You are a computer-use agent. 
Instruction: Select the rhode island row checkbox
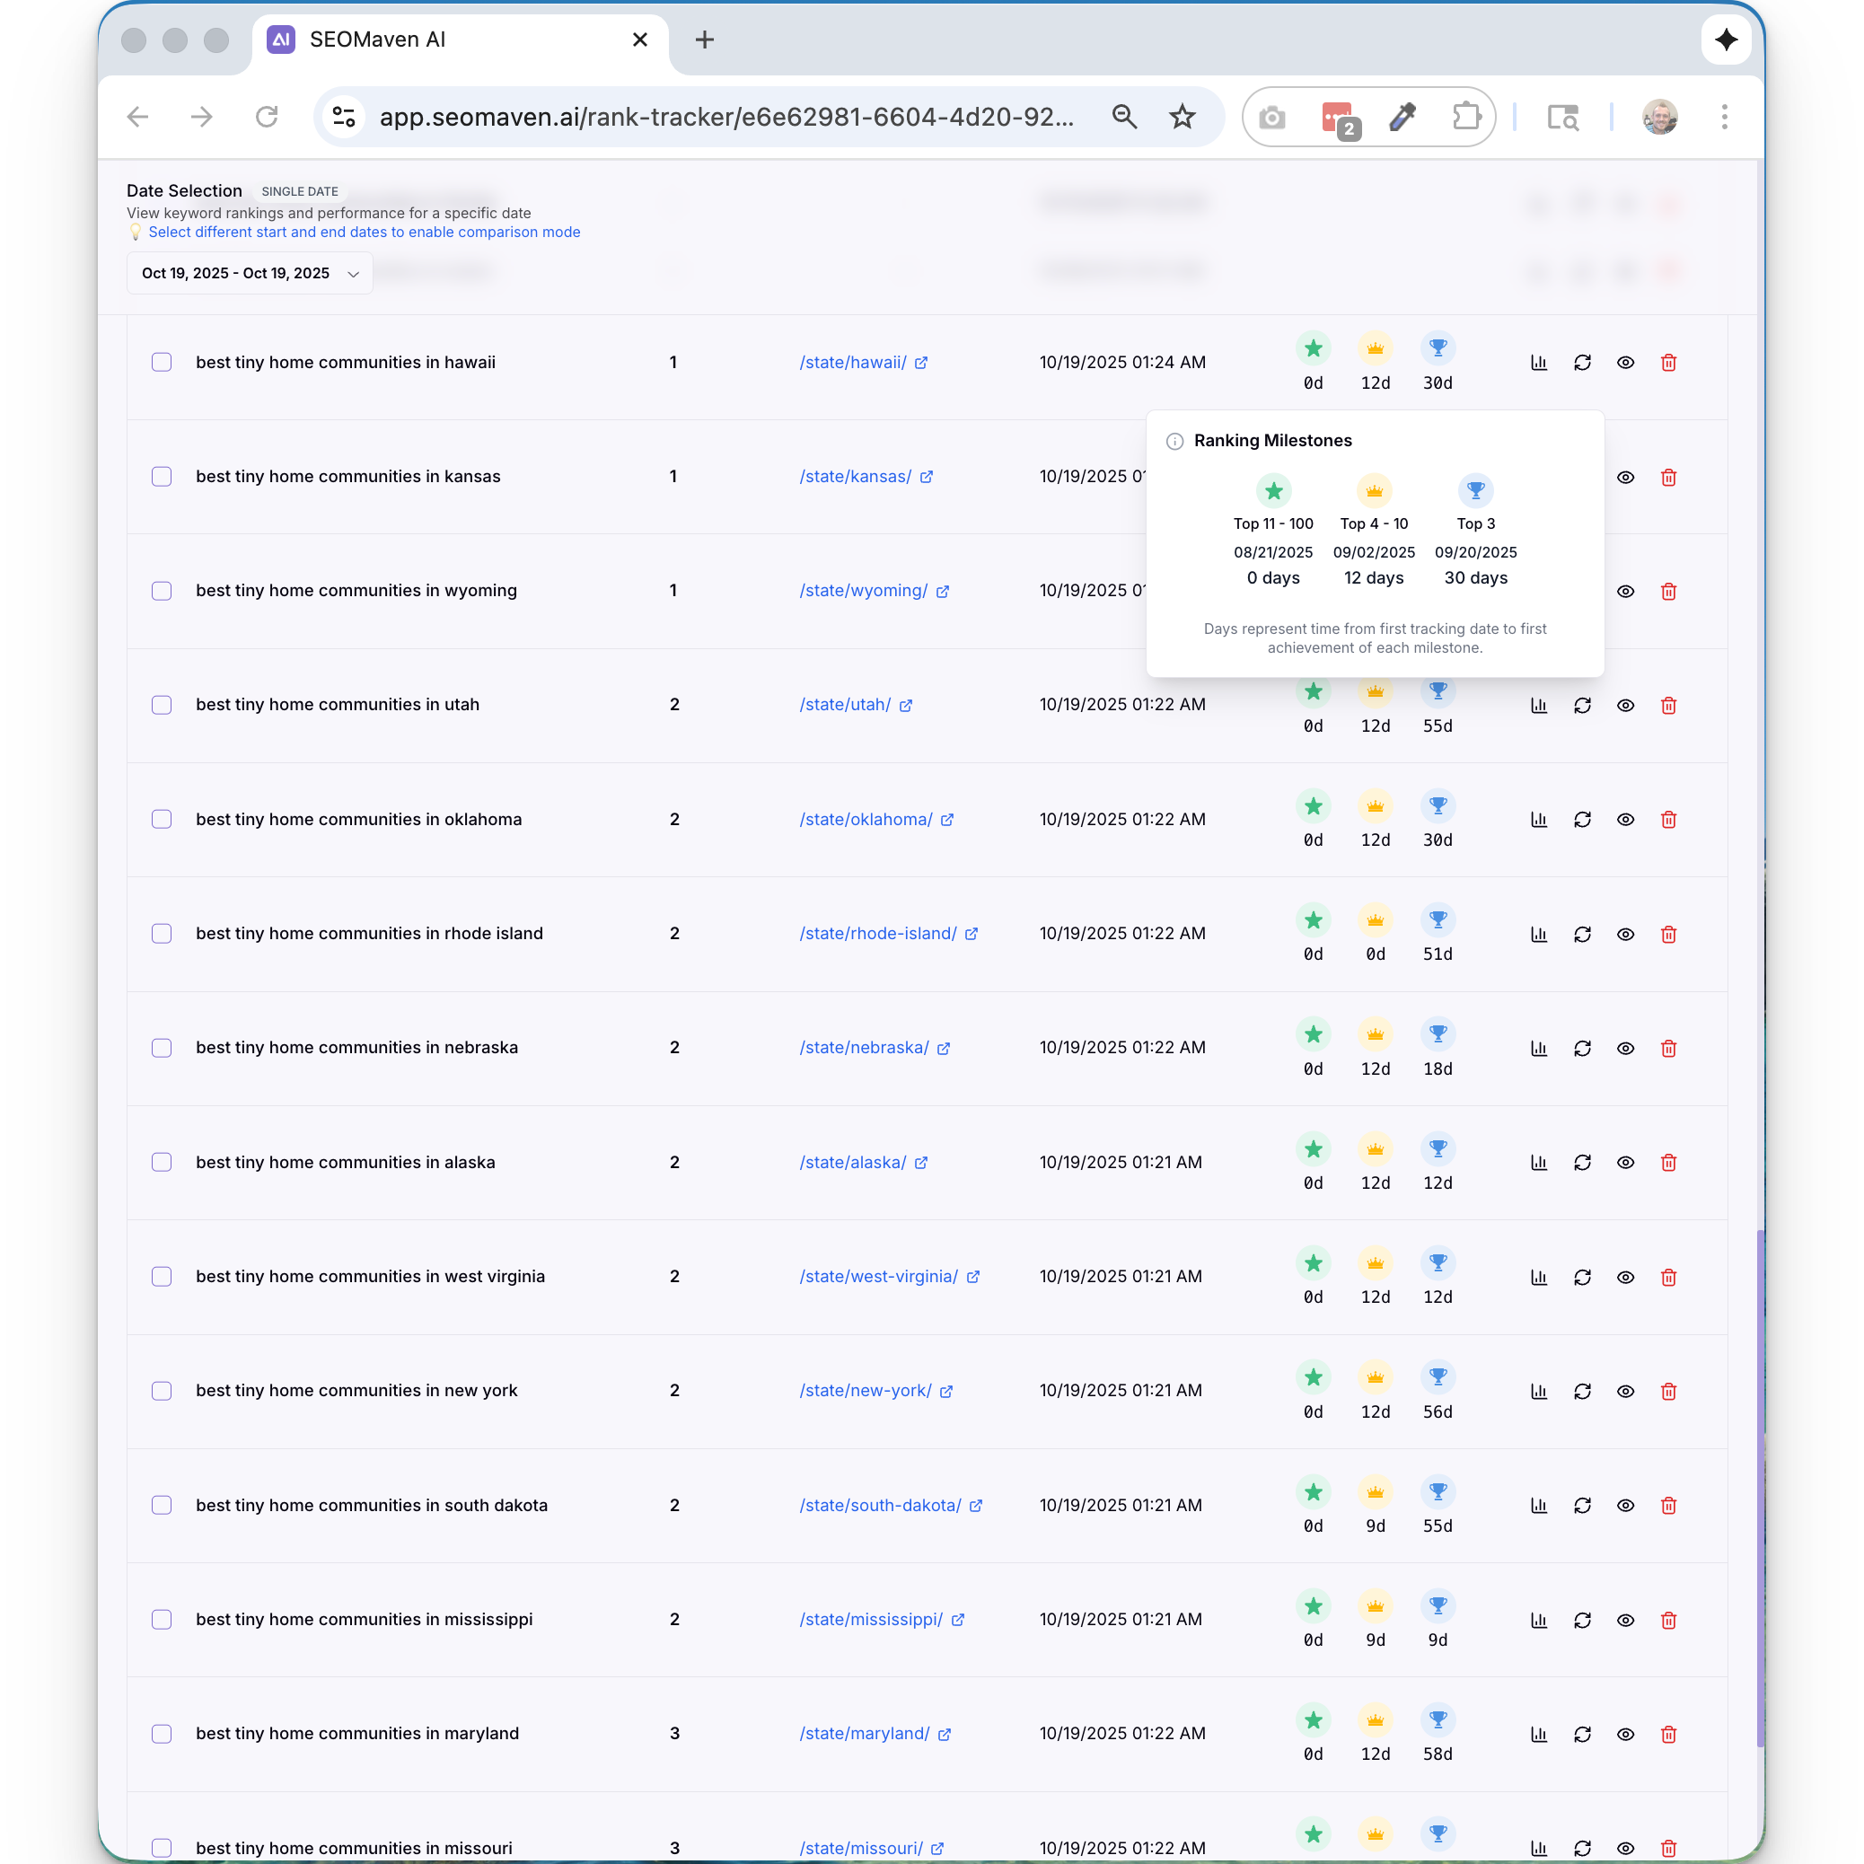[x=163, y=934]
